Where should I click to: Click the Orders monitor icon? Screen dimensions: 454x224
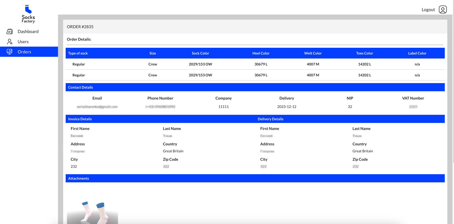[10, 52]
